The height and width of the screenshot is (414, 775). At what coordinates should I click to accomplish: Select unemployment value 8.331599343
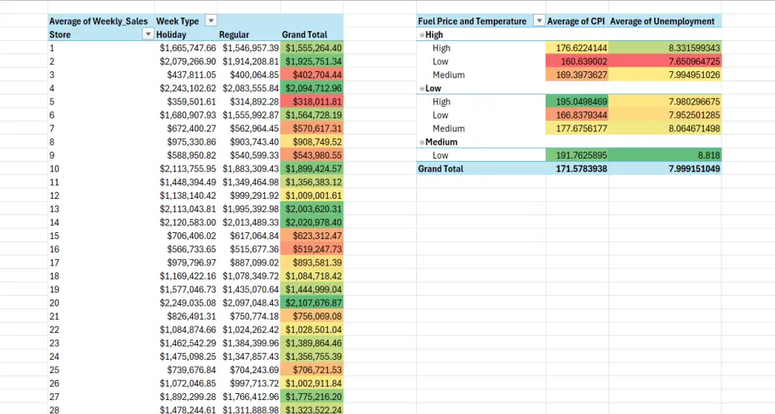point(665,48)
